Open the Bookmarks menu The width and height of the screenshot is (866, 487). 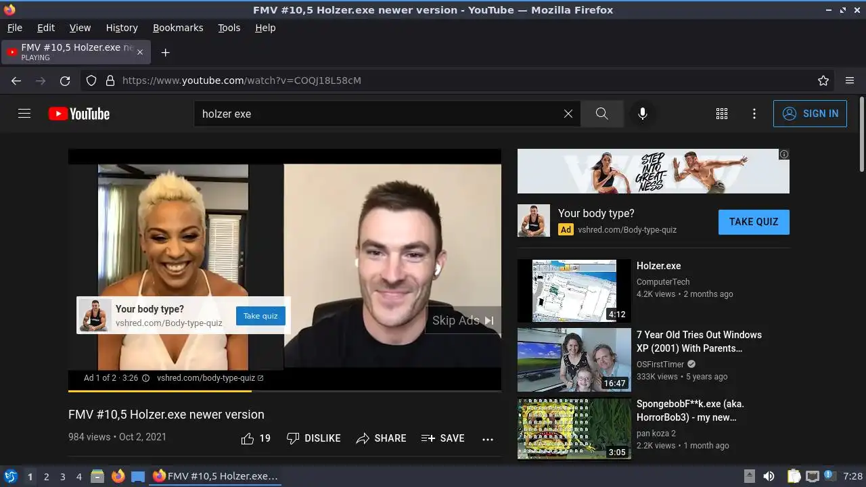coord(178,28)
